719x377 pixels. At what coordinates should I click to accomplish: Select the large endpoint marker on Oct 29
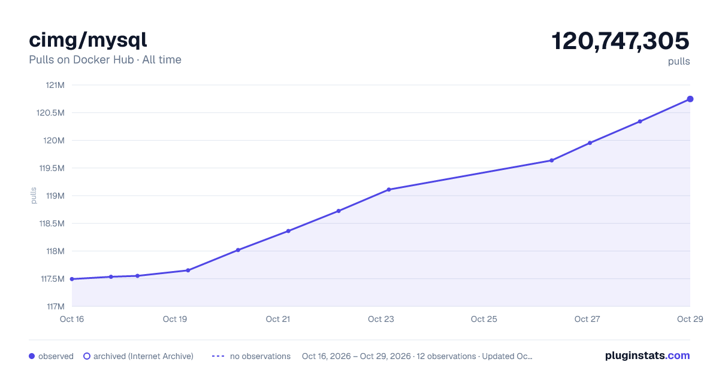tap(690, 99)
